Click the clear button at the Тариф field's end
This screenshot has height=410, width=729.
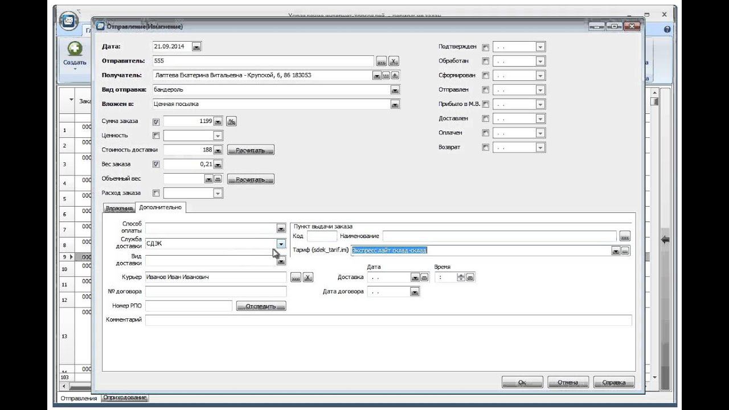625,251
